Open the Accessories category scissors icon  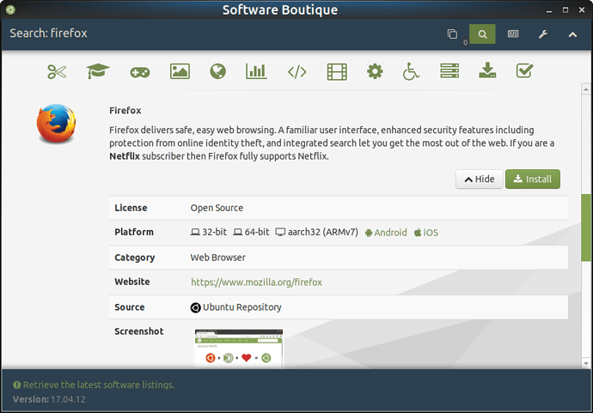[x=57, y=71]
